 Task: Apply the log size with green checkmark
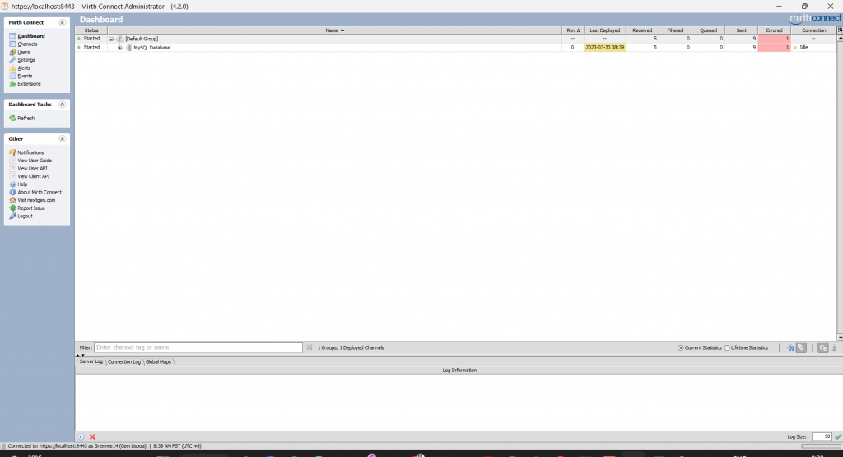(x=837, y=436)
